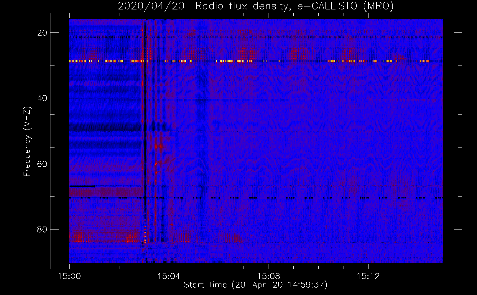
Task: Click the 'Frequency (MHZ)' axis label
Action: [27, 141]
